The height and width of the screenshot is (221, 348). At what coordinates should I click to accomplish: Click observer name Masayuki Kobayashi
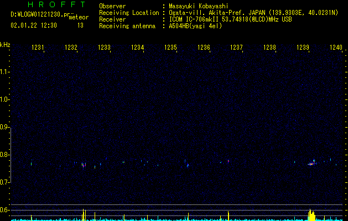pyautogui.click(x=199, y=6)
